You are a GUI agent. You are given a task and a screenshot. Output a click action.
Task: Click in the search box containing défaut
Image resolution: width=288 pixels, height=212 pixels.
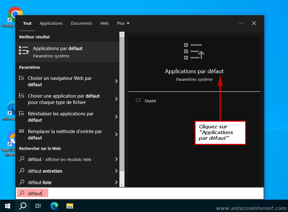pos(140,193)
